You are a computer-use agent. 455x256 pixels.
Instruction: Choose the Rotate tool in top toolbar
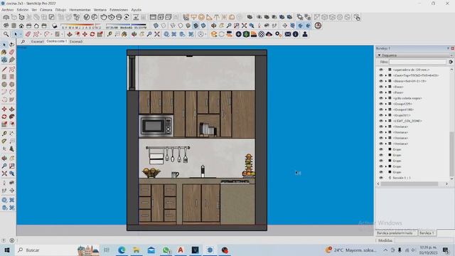click(x=92, y=34)
